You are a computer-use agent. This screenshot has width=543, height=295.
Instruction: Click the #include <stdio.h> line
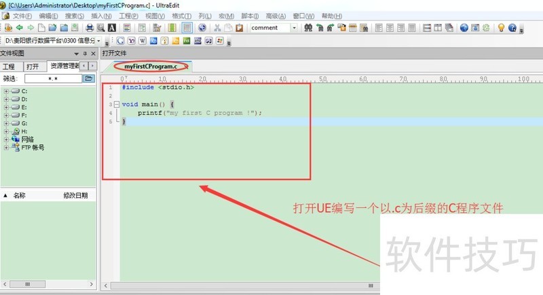(157, 88)
